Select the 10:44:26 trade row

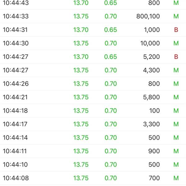click(93, 84)
